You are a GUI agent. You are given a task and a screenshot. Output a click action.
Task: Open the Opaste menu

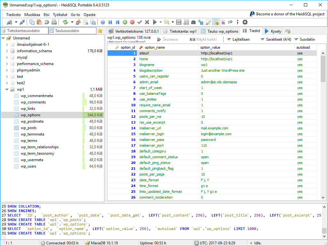tap(90, 15)
